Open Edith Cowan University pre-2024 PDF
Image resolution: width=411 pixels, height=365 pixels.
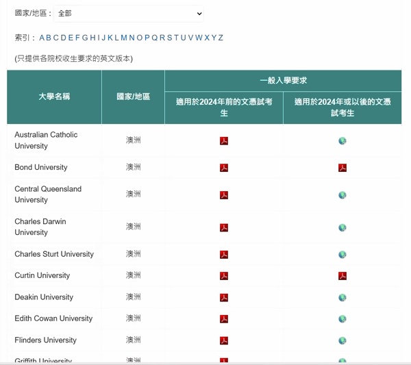pyautogui.click(x=224, y=318)
